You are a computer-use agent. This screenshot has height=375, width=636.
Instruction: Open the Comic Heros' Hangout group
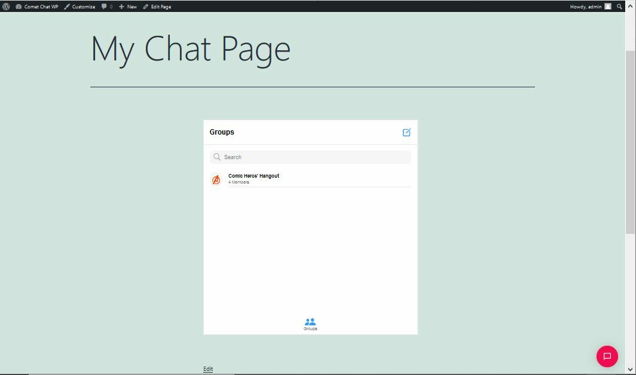click(310, 179)
